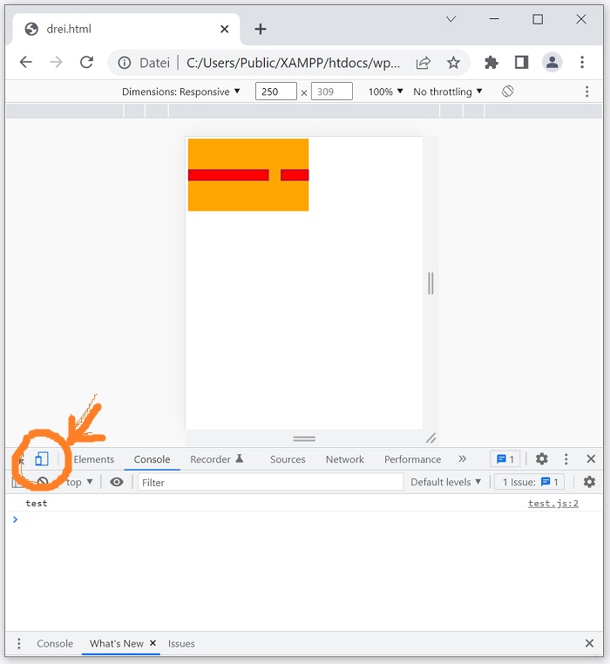Reload the page
610x664 pixels.
pyautogui.click(x=86, y=63)
